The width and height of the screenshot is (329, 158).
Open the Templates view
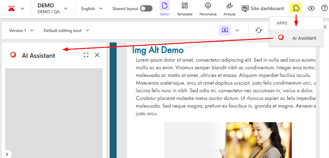[x=185, y=9]
